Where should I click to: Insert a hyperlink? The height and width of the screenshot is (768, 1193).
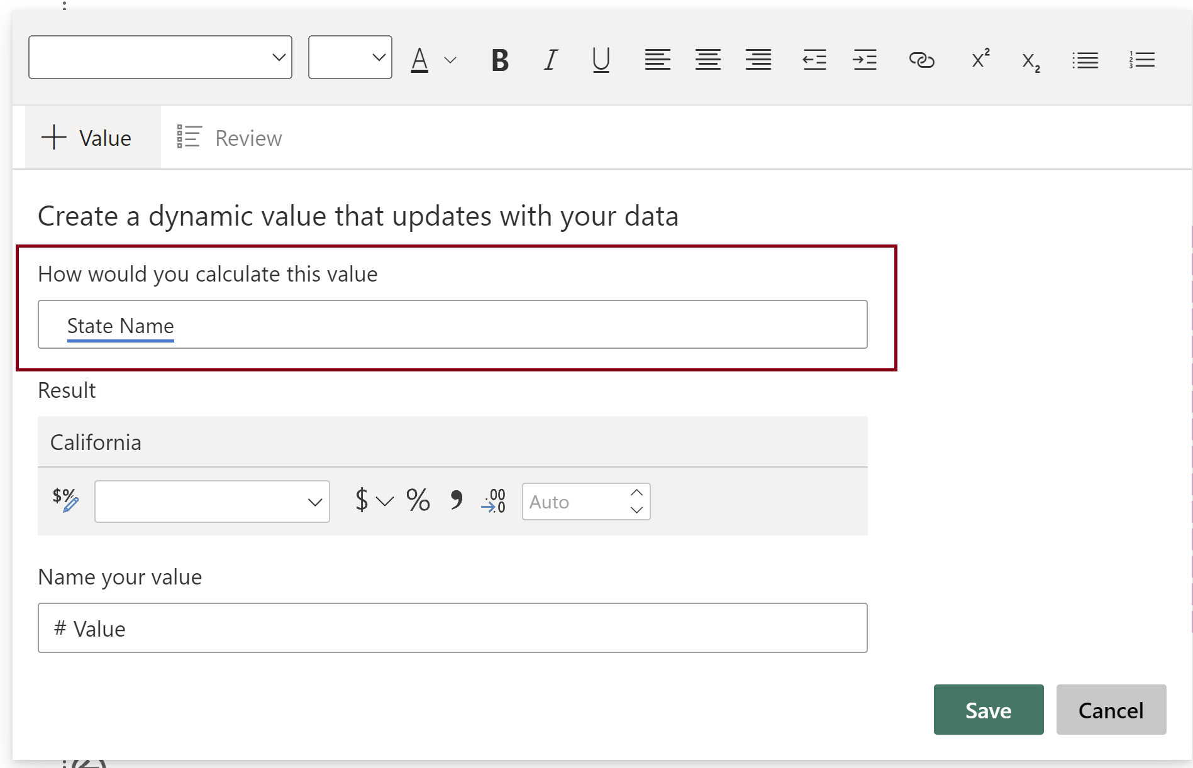point(921,60)
